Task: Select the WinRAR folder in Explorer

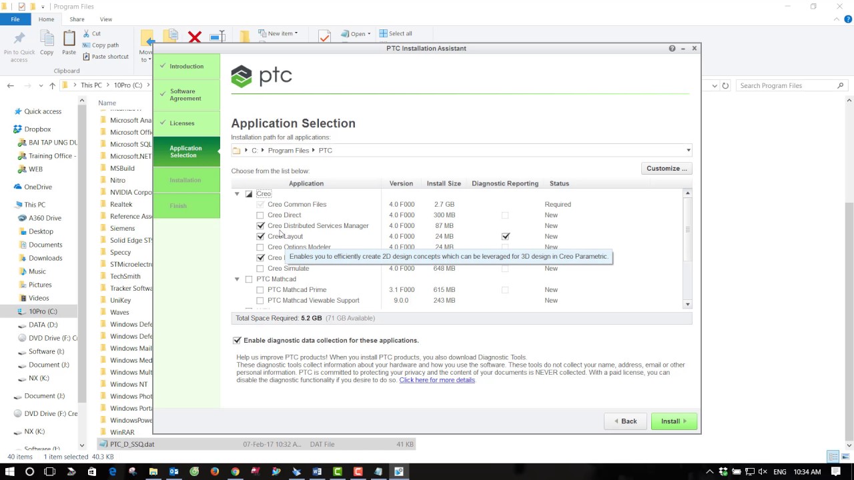Action: [122, 432]
